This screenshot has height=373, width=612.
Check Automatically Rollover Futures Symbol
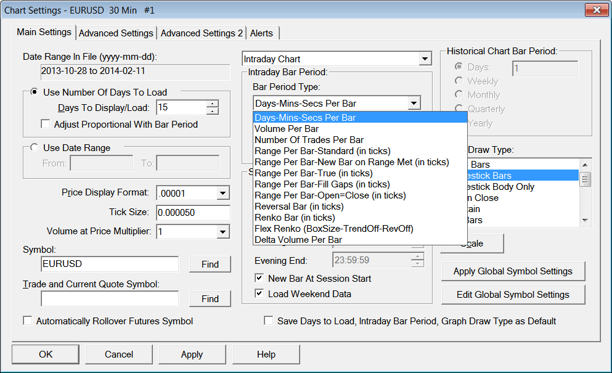(27, 321)
